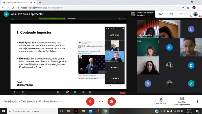Toggle the camera off button
Screen dimensions: 202x114
(x=111, y=102)
